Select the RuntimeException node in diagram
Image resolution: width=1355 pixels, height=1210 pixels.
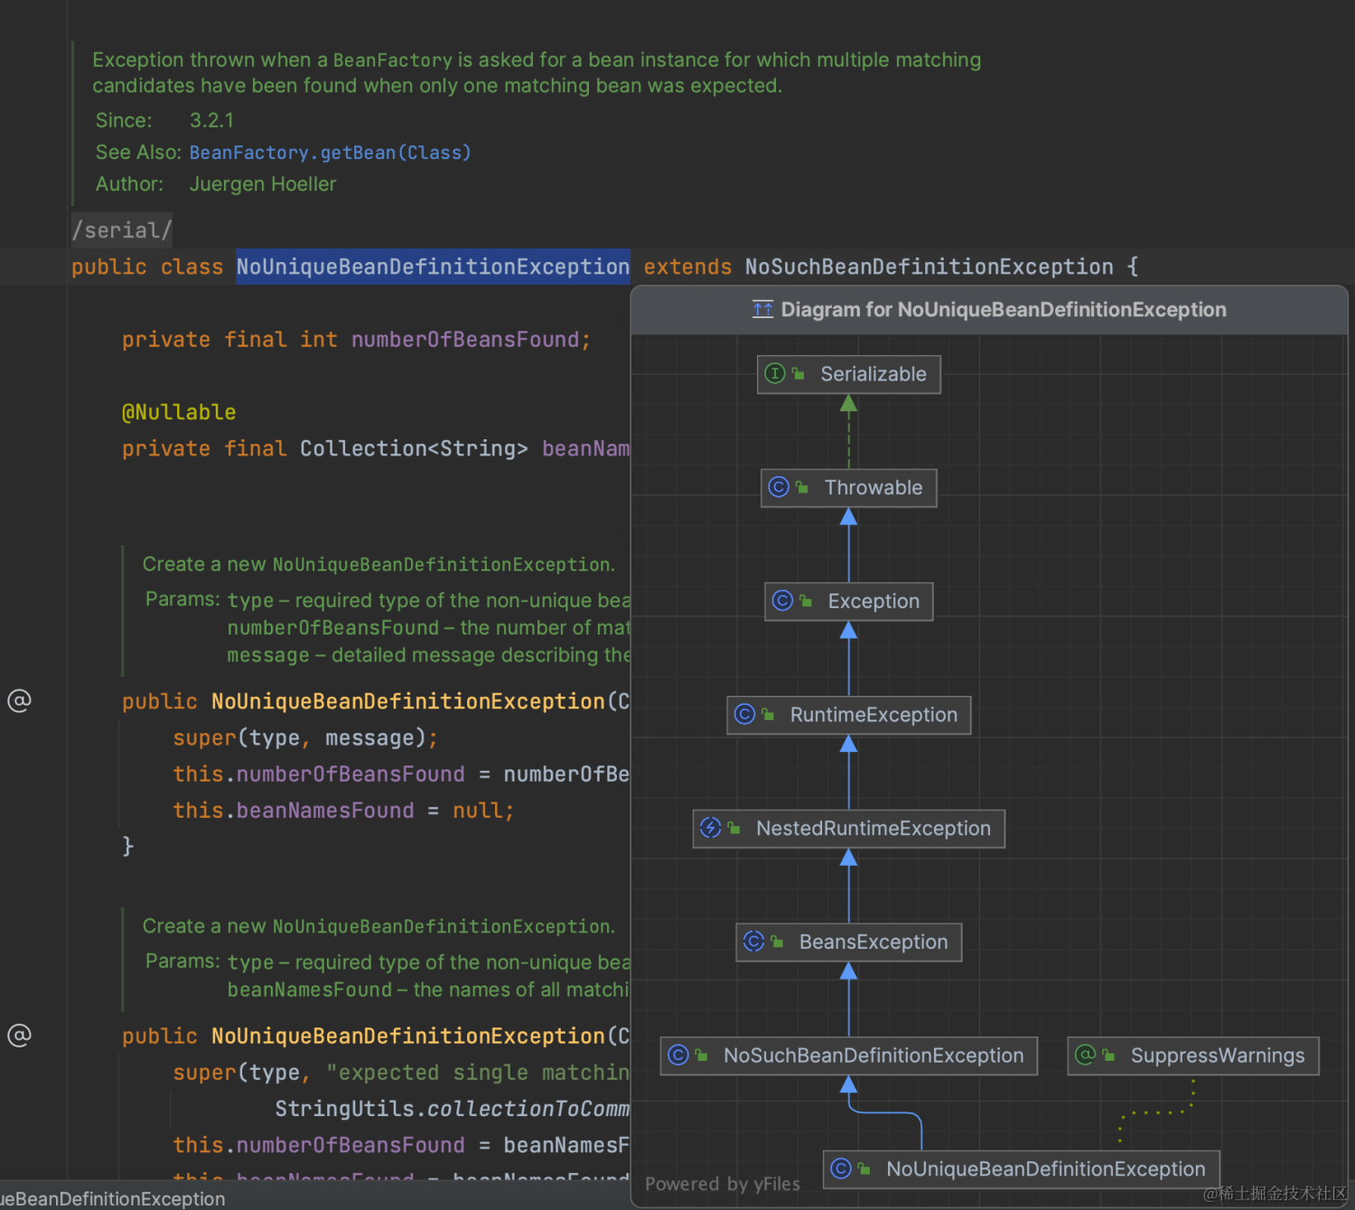tap(848, 716)
